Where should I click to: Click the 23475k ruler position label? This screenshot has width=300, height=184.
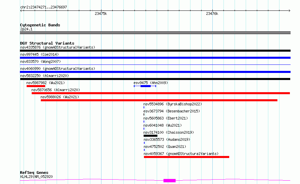[101, 14]
